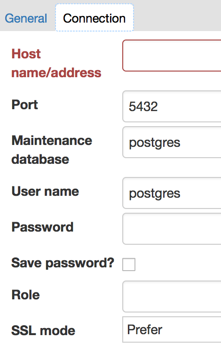This screenshot has width=221, height=345.
Task: Click into the Port field showing 5432
Action: [172, 106]
